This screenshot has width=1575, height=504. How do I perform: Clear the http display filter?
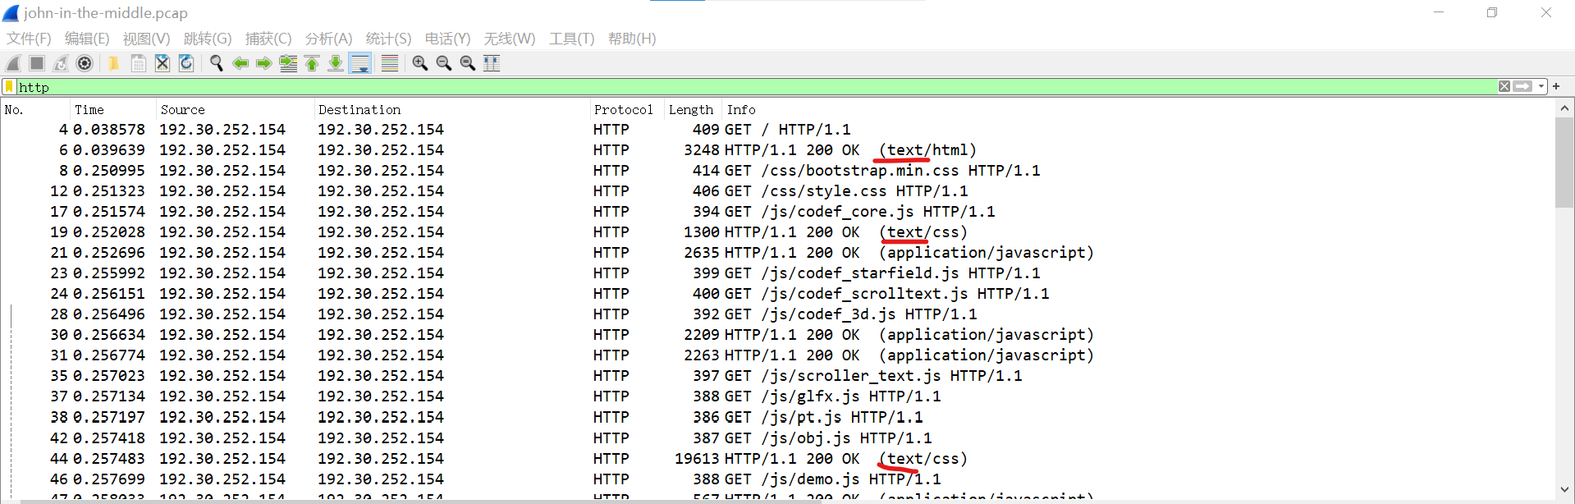coord(1504,86)
